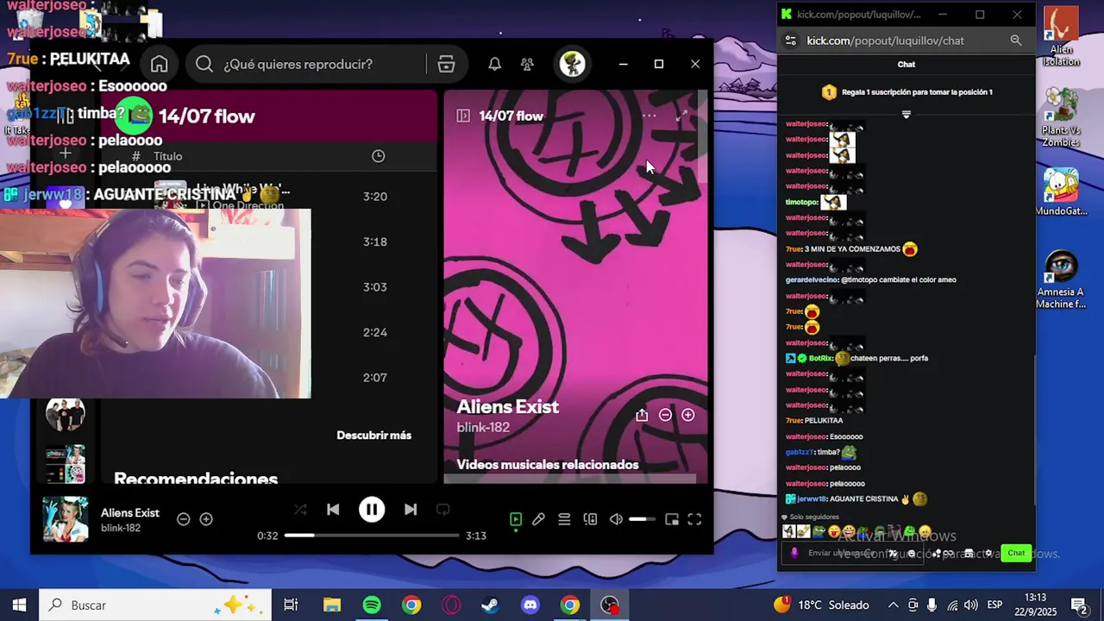1104x621 pixels.
Task: Toggle repeat mode
Action: tap(442, 510)
